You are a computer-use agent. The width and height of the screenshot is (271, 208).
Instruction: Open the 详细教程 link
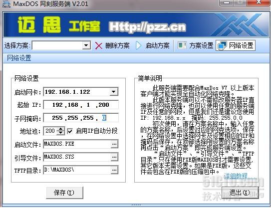[x=236, y=176]
